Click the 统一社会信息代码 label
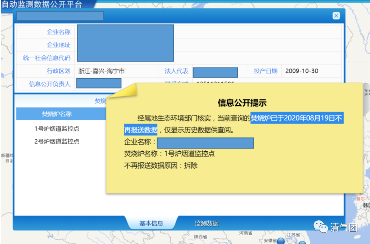The height and width of the screenshot is (244, 370). pyautogui.click(x=47, y=58)
